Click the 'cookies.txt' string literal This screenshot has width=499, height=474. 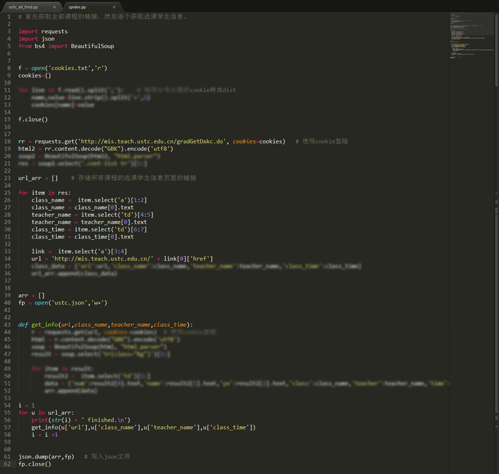pyautogui.click(x=69, y=68)
